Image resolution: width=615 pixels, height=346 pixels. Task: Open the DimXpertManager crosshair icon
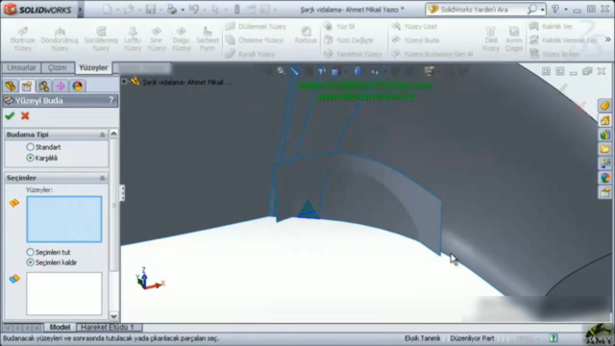[x=61, y=86]
